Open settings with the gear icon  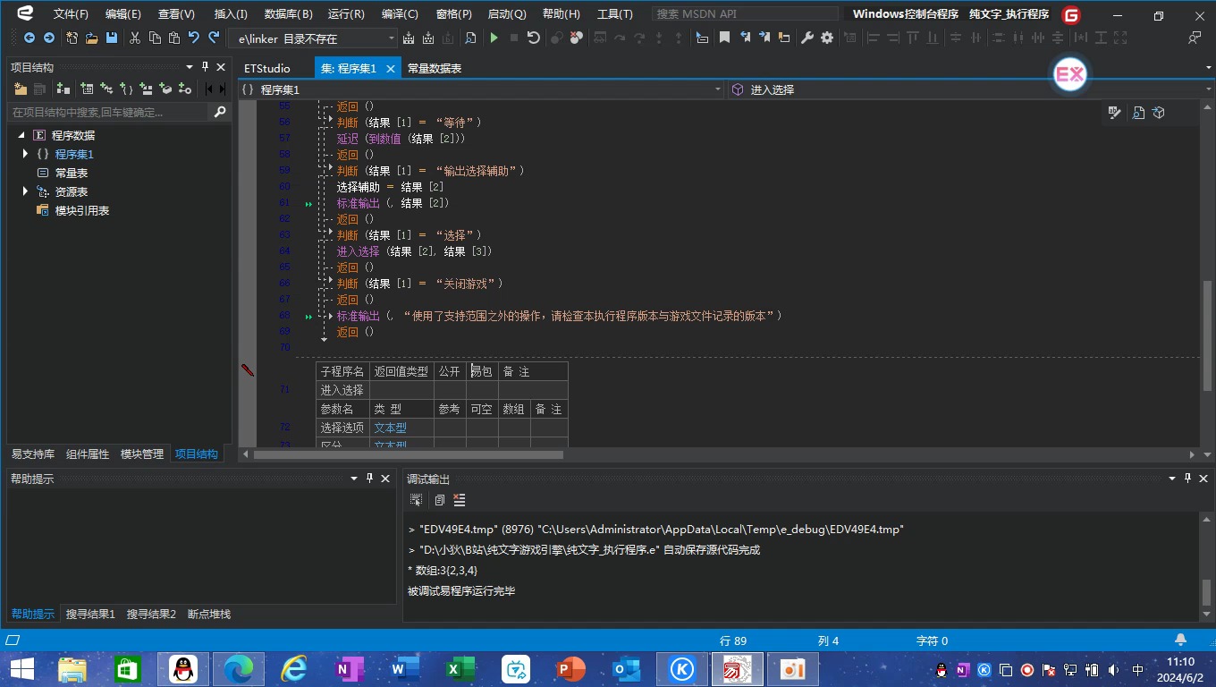pyautogui.click(x=827, y=38)
